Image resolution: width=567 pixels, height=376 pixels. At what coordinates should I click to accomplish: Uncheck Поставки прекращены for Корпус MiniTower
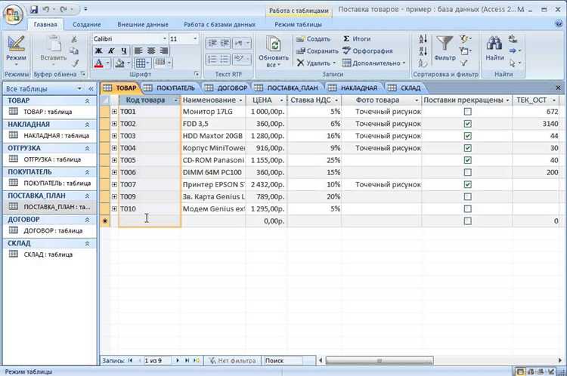(467, 148)
